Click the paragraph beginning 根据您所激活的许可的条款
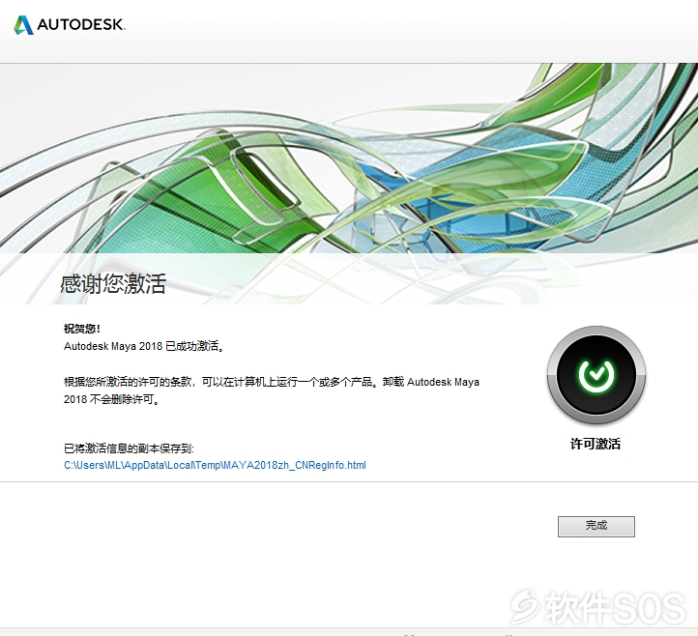Image resolution: width=698 pixels, height=636 pixels. [272, 390]
